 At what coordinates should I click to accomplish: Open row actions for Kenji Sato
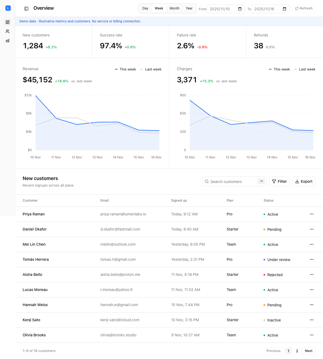click(312, 320)
